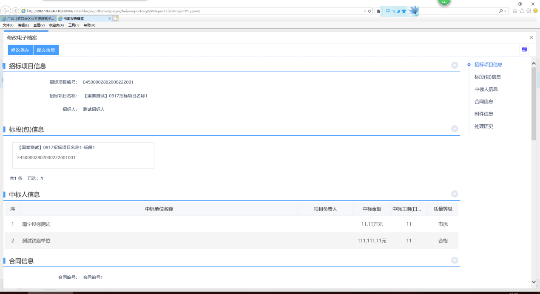This screenshot has height=294, width=540.
Task: Collapse the 标段(包)信息 section
Action: pyautogui.click(x=455, y=129)
